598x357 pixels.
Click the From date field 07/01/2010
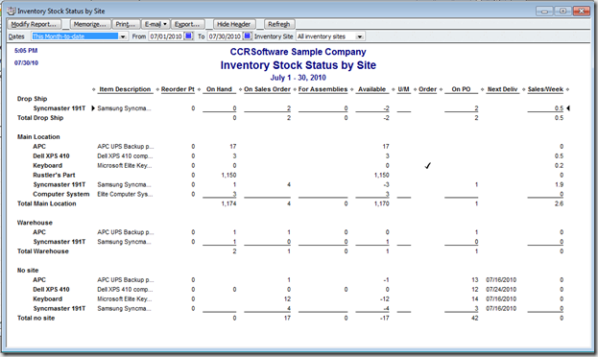(x=166, y=36)
